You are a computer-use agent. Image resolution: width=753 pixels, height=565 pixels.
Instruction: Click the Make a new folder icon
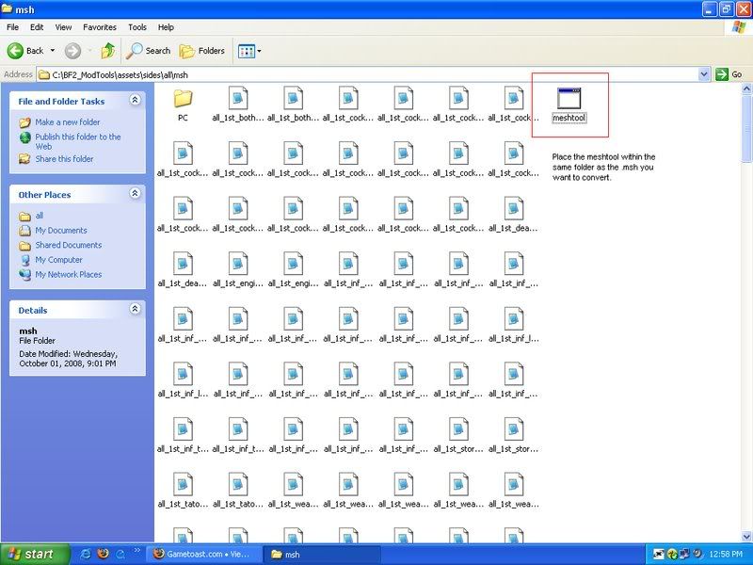pos(25,122)
